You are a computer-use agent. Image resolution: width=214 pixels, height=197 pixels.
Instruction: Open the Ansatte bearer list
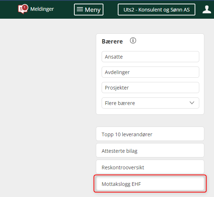pyautogui.click(x=150, y=57)
